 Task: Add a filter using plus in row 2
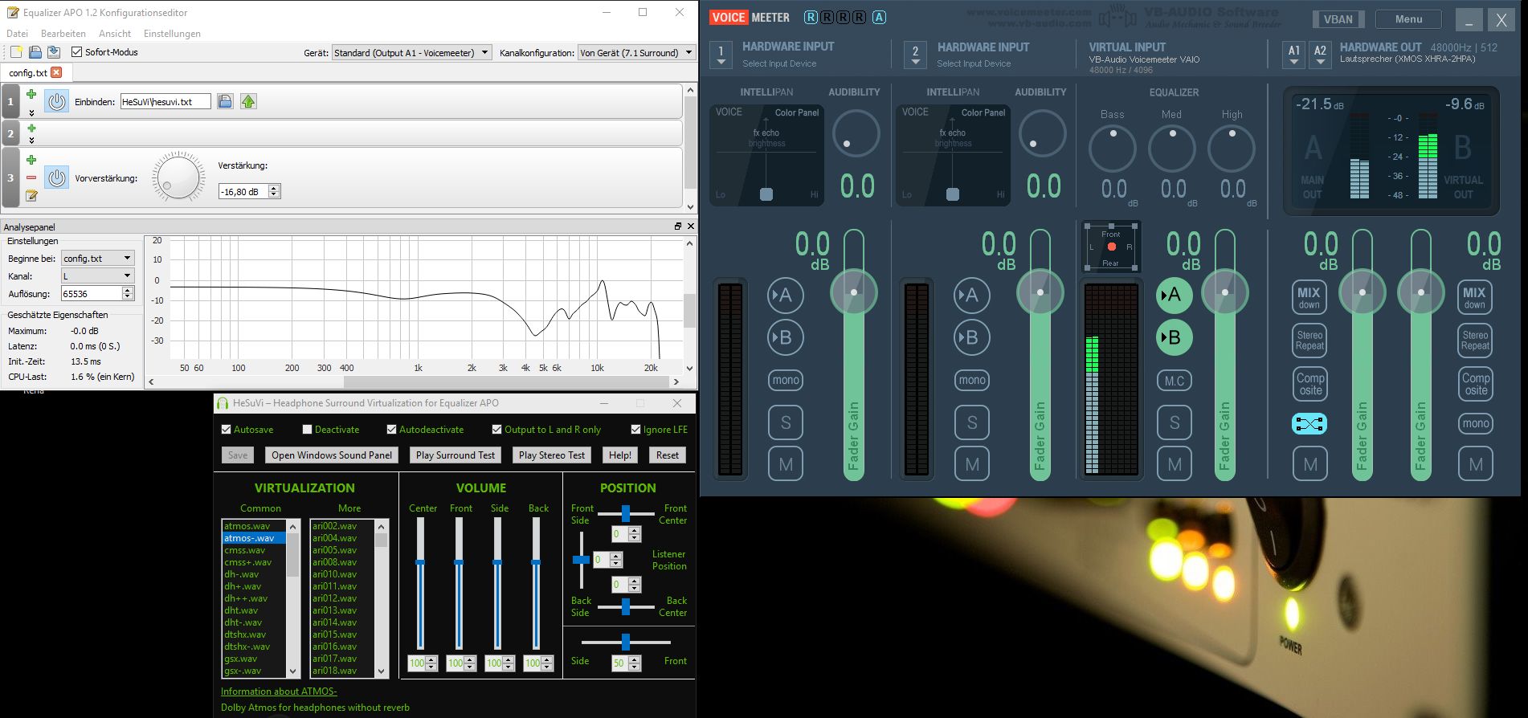point(31,129)
